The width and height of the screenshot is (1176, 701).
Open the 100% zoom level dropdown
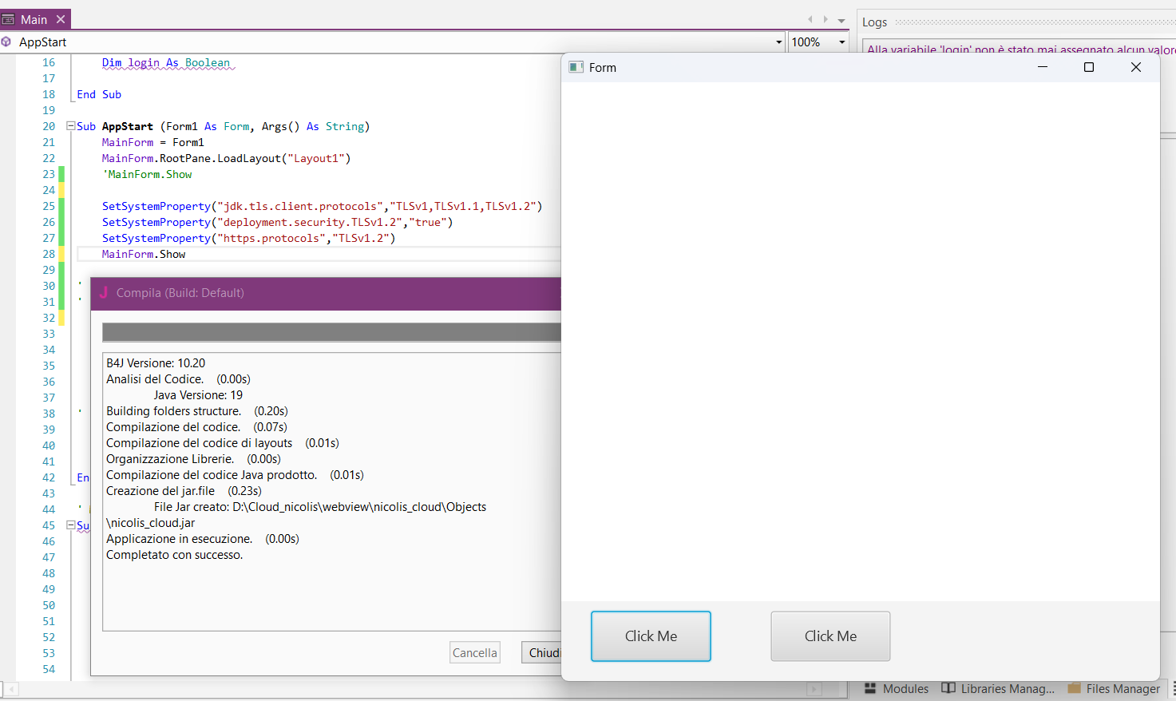click(841, 42)
